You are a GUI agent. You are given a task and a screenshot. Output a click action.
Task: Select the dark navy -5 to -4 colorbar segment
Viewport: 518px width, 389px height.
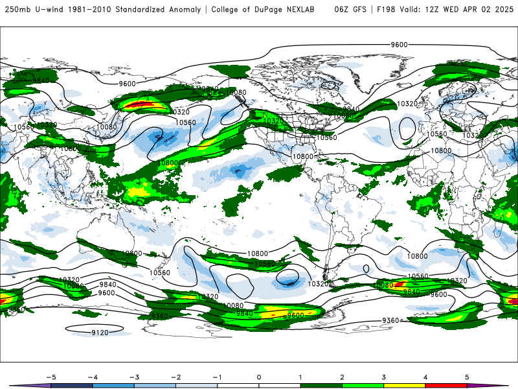click(72, 386)
